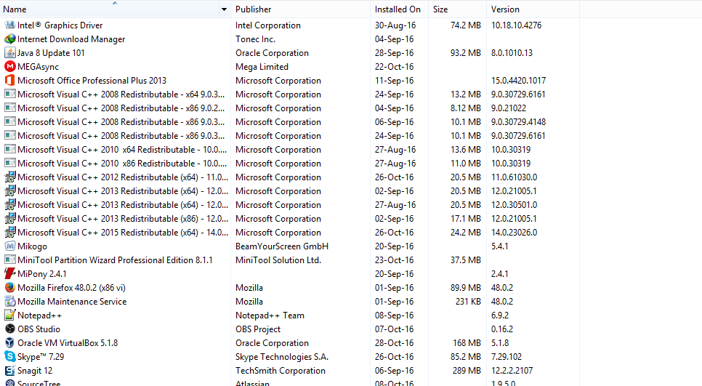Screen dimensions: 702x386
Task: Click the Internet Download Manager icon
Action: (10, 39)
